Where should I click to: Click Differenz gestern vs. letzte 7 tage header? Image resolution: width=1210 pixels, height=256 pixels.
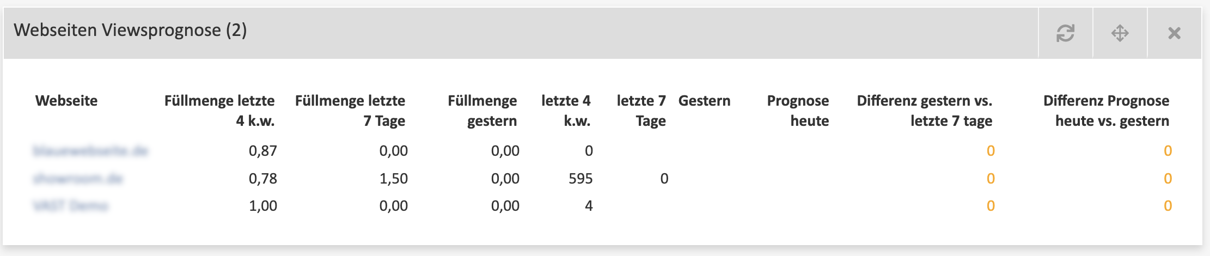925,111
